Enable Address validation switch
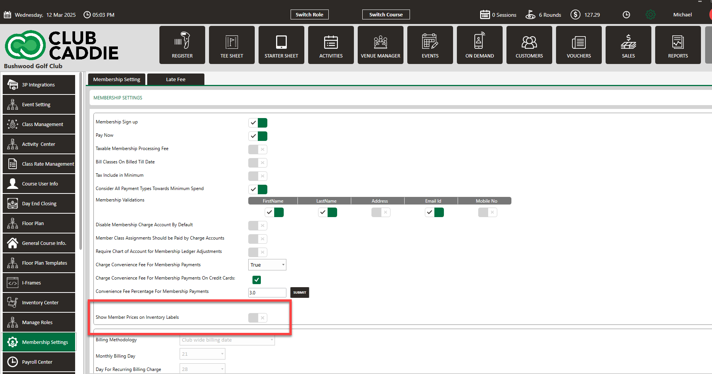The height and width of the screenshot is (374, 712). pyautogui.click(x=381, y=212)
